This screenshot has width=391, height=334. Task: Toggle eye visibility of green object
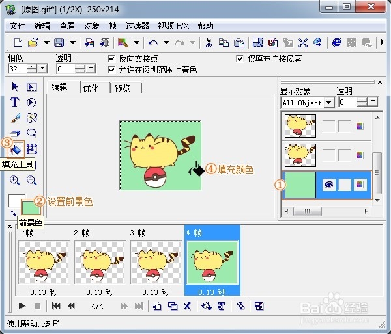click(x=328, y=185)
